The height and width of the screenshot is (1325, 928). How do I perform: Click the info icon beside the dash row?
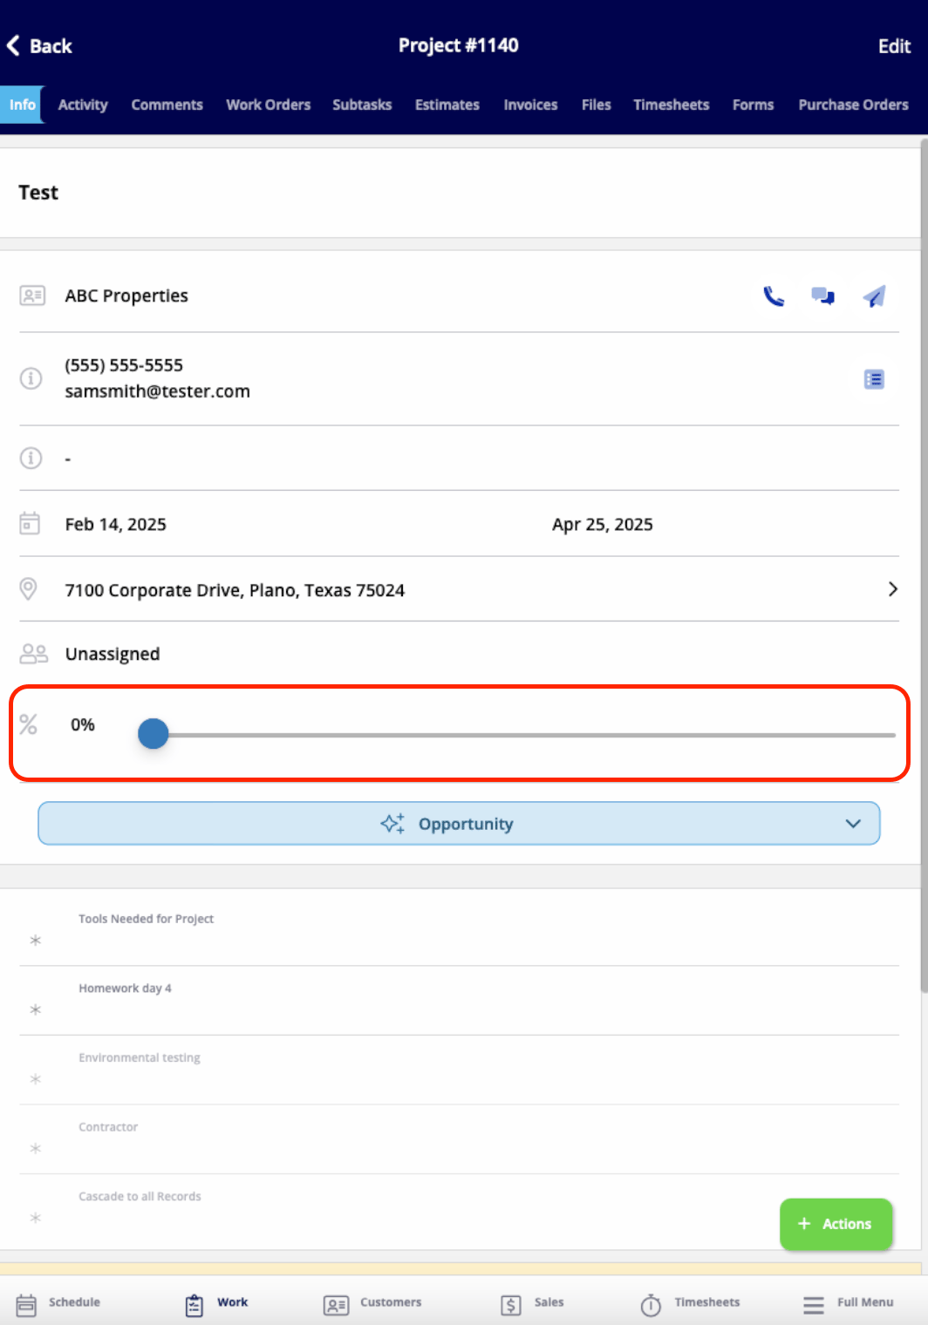(31, 458)
